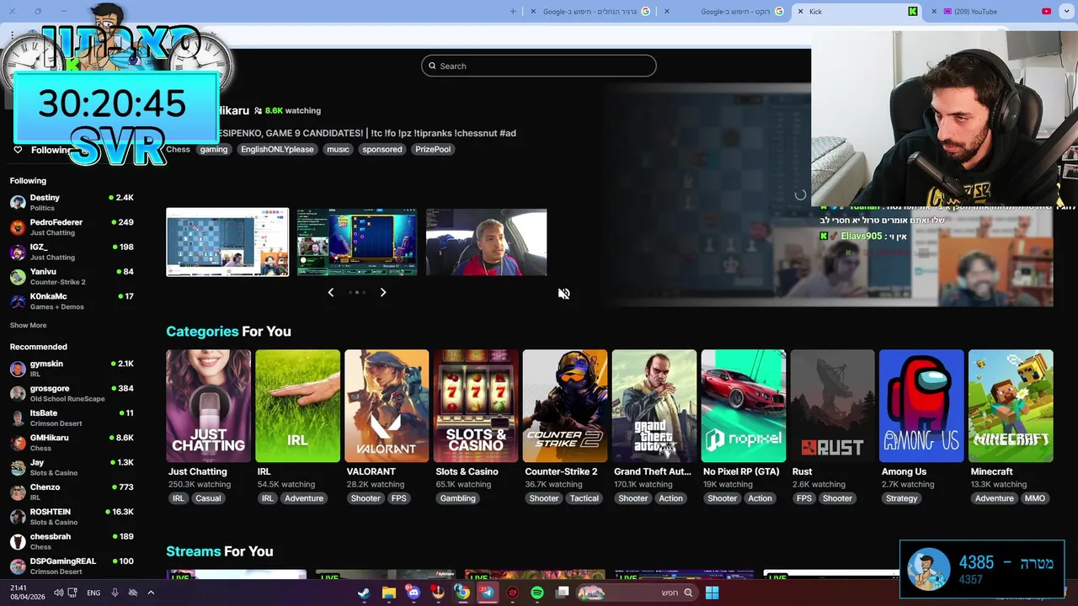
Task: Click the Gambling tag under Slots & Casino
Action: 458,498
